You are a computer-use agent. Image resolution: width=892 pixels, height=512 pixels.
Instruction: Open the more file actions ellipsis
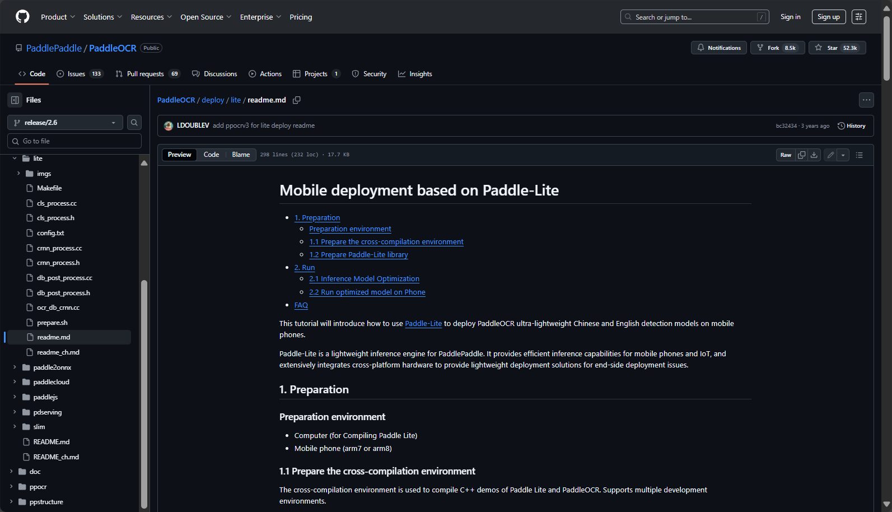coord(866,100)
